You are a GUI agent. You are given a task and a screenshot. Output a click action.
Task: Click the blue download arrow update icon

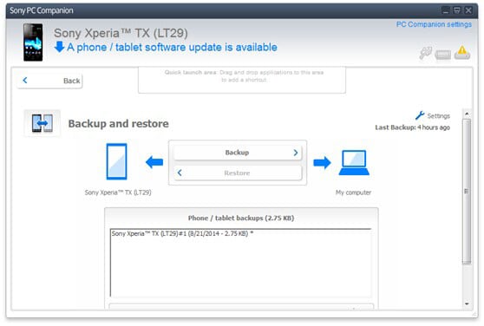[x=59, y=47]
